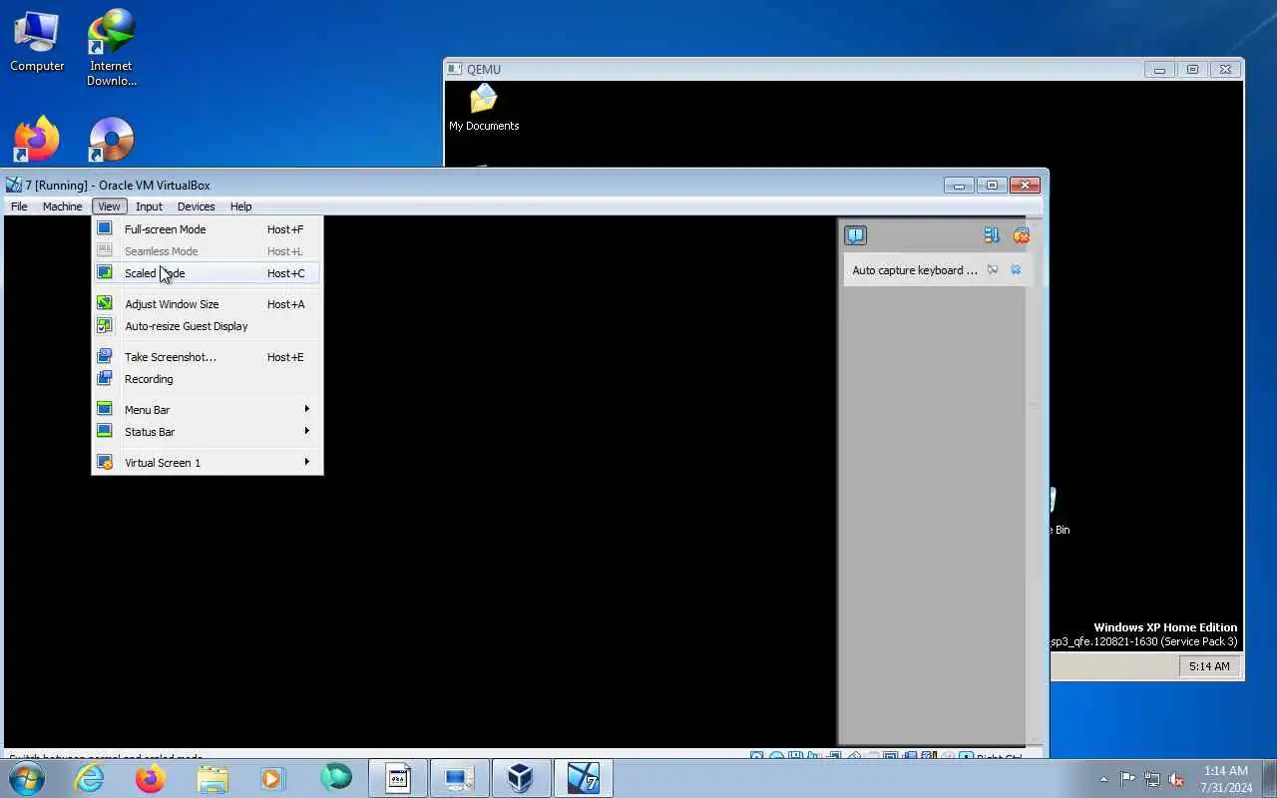Screen dimensions: 1277x798
Task: Click Take Screenshot menu entry
Action: (207, 357)
